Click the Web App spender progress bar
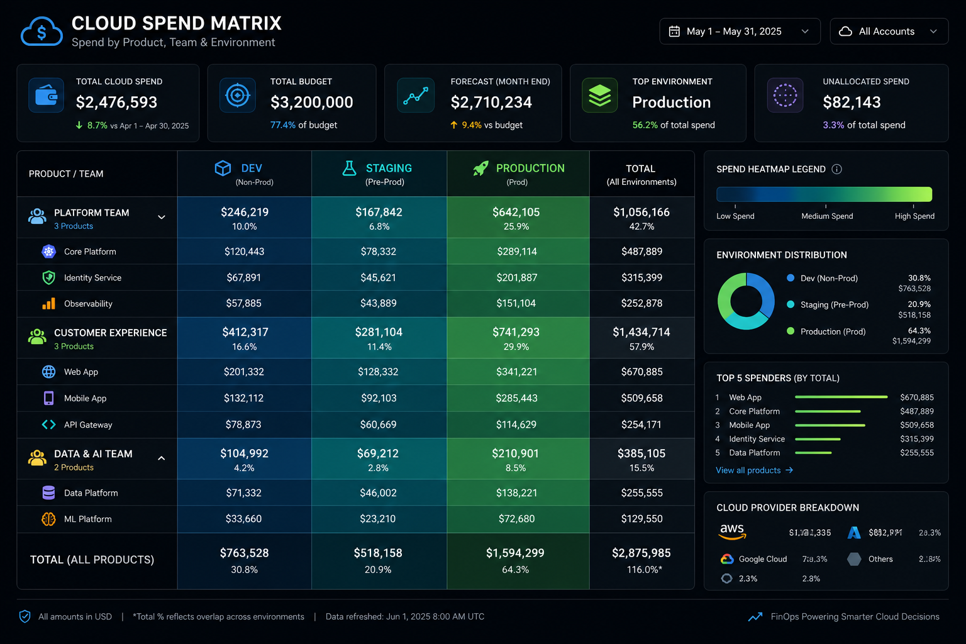966x644 pixels. 841,397
